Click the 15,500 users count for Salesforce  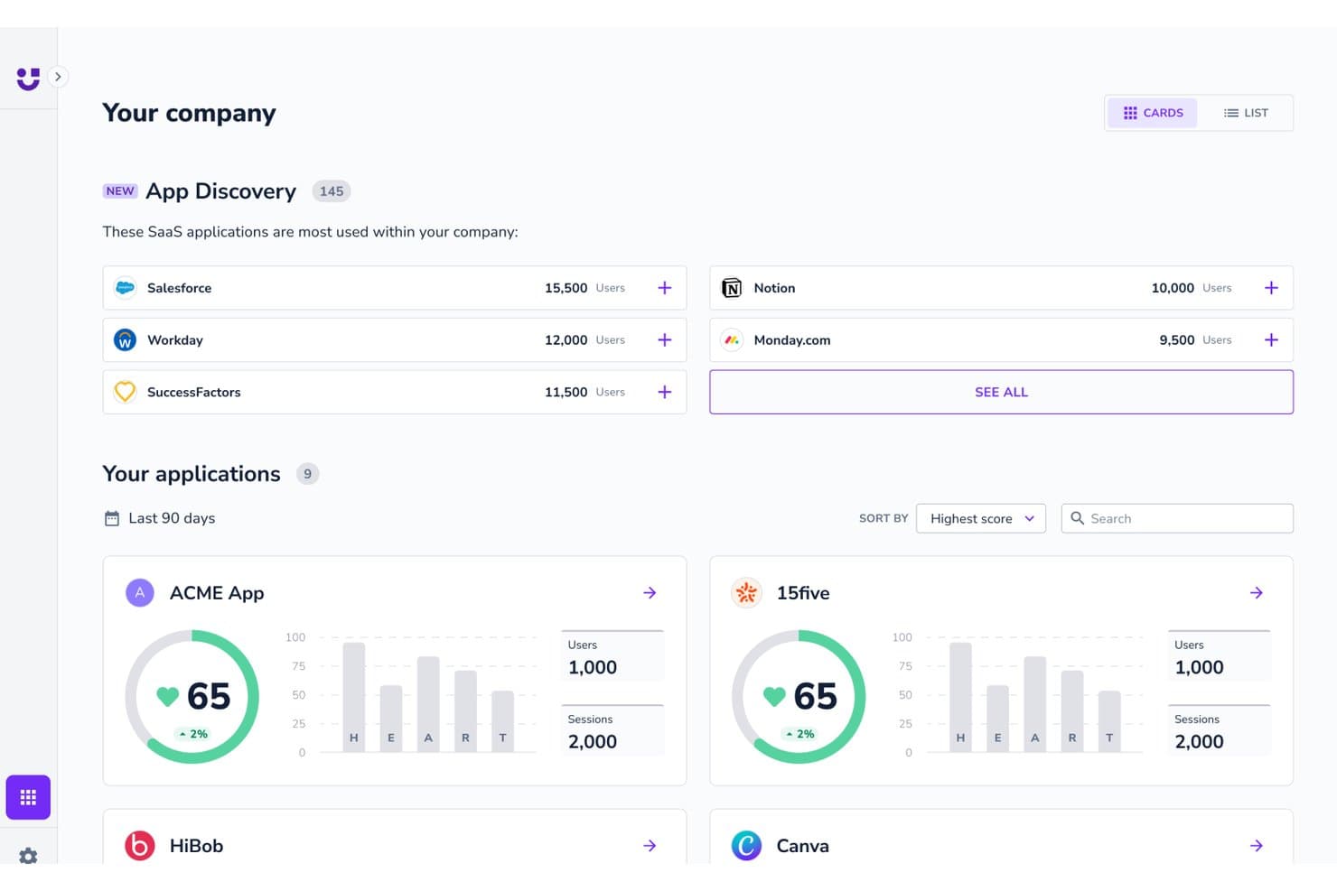coord(566,288)
